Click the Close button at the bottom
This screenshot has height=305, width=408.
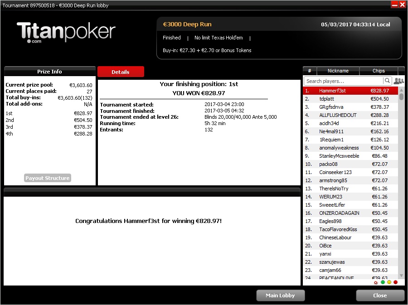point(380,295)
